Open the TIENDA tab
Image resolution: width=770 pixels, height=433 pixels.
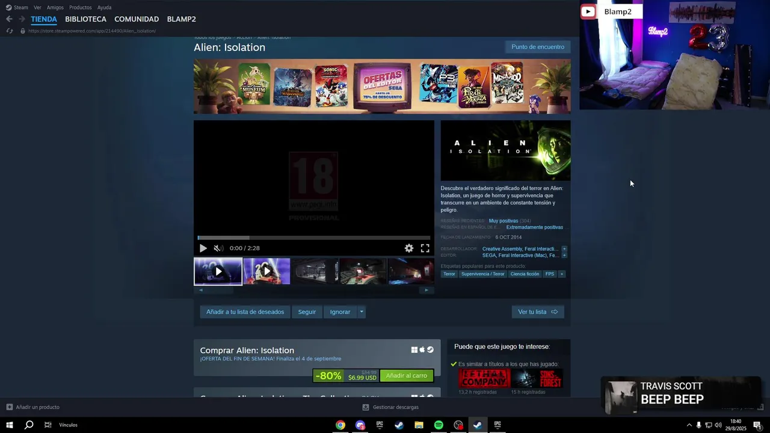coord(44,19)
